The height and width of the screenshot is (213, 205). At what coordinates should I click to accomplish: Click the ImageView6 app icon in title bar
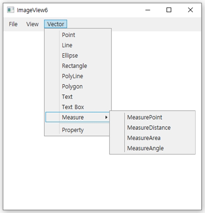tap(11, 10)
